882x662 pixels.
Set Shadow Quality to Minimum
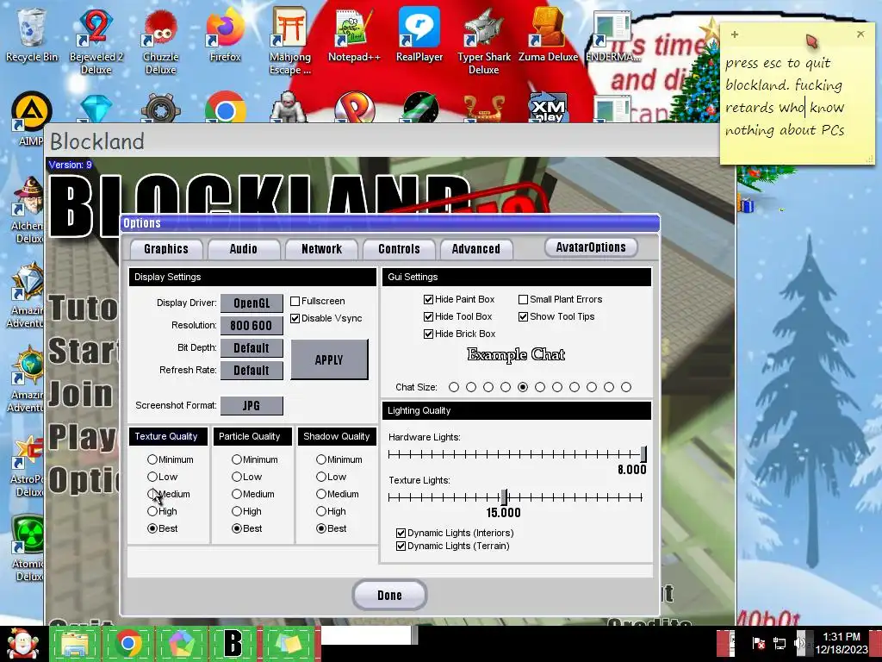(321, 460)
